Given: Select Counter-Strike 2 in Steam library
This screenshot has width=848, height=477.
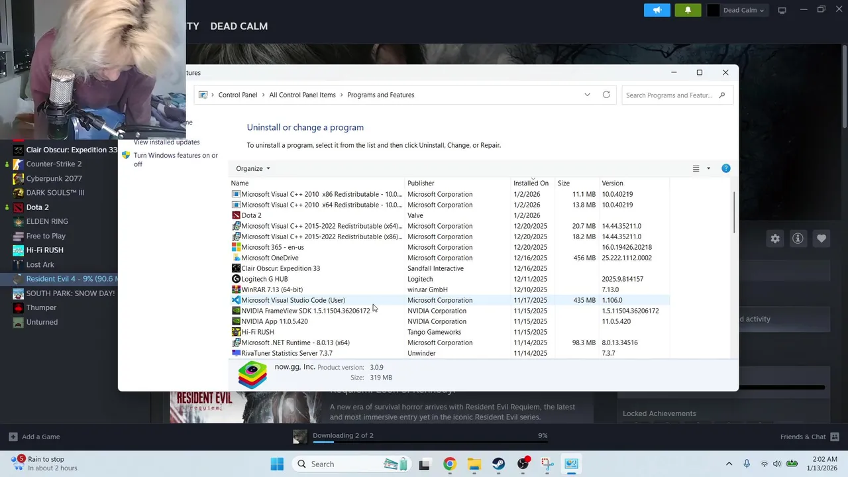Looking at the screenshot, I should (x=53, y=164).
